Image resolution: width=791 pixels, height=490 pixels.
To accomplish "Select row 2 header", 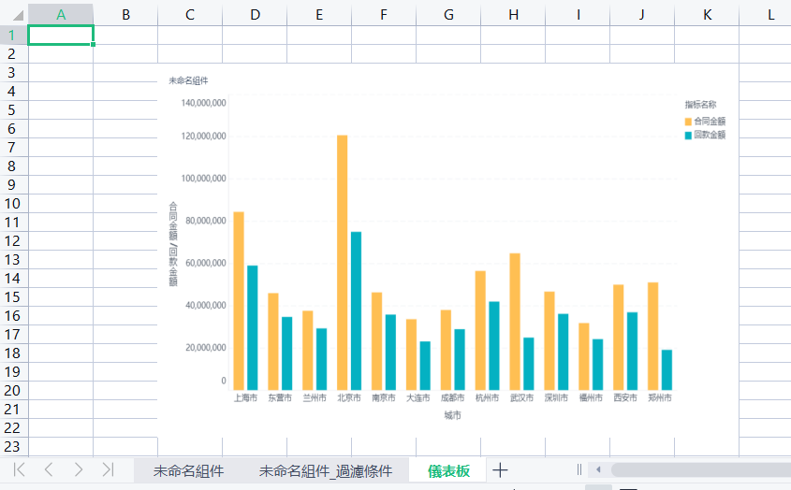I will point(12,54).
